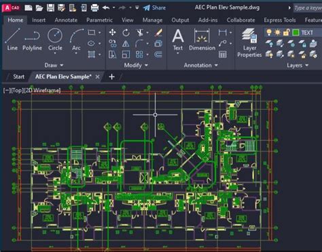Open Layer Properties manager
The width and height of the screenshot is (322, 252).
click(249, 43)
